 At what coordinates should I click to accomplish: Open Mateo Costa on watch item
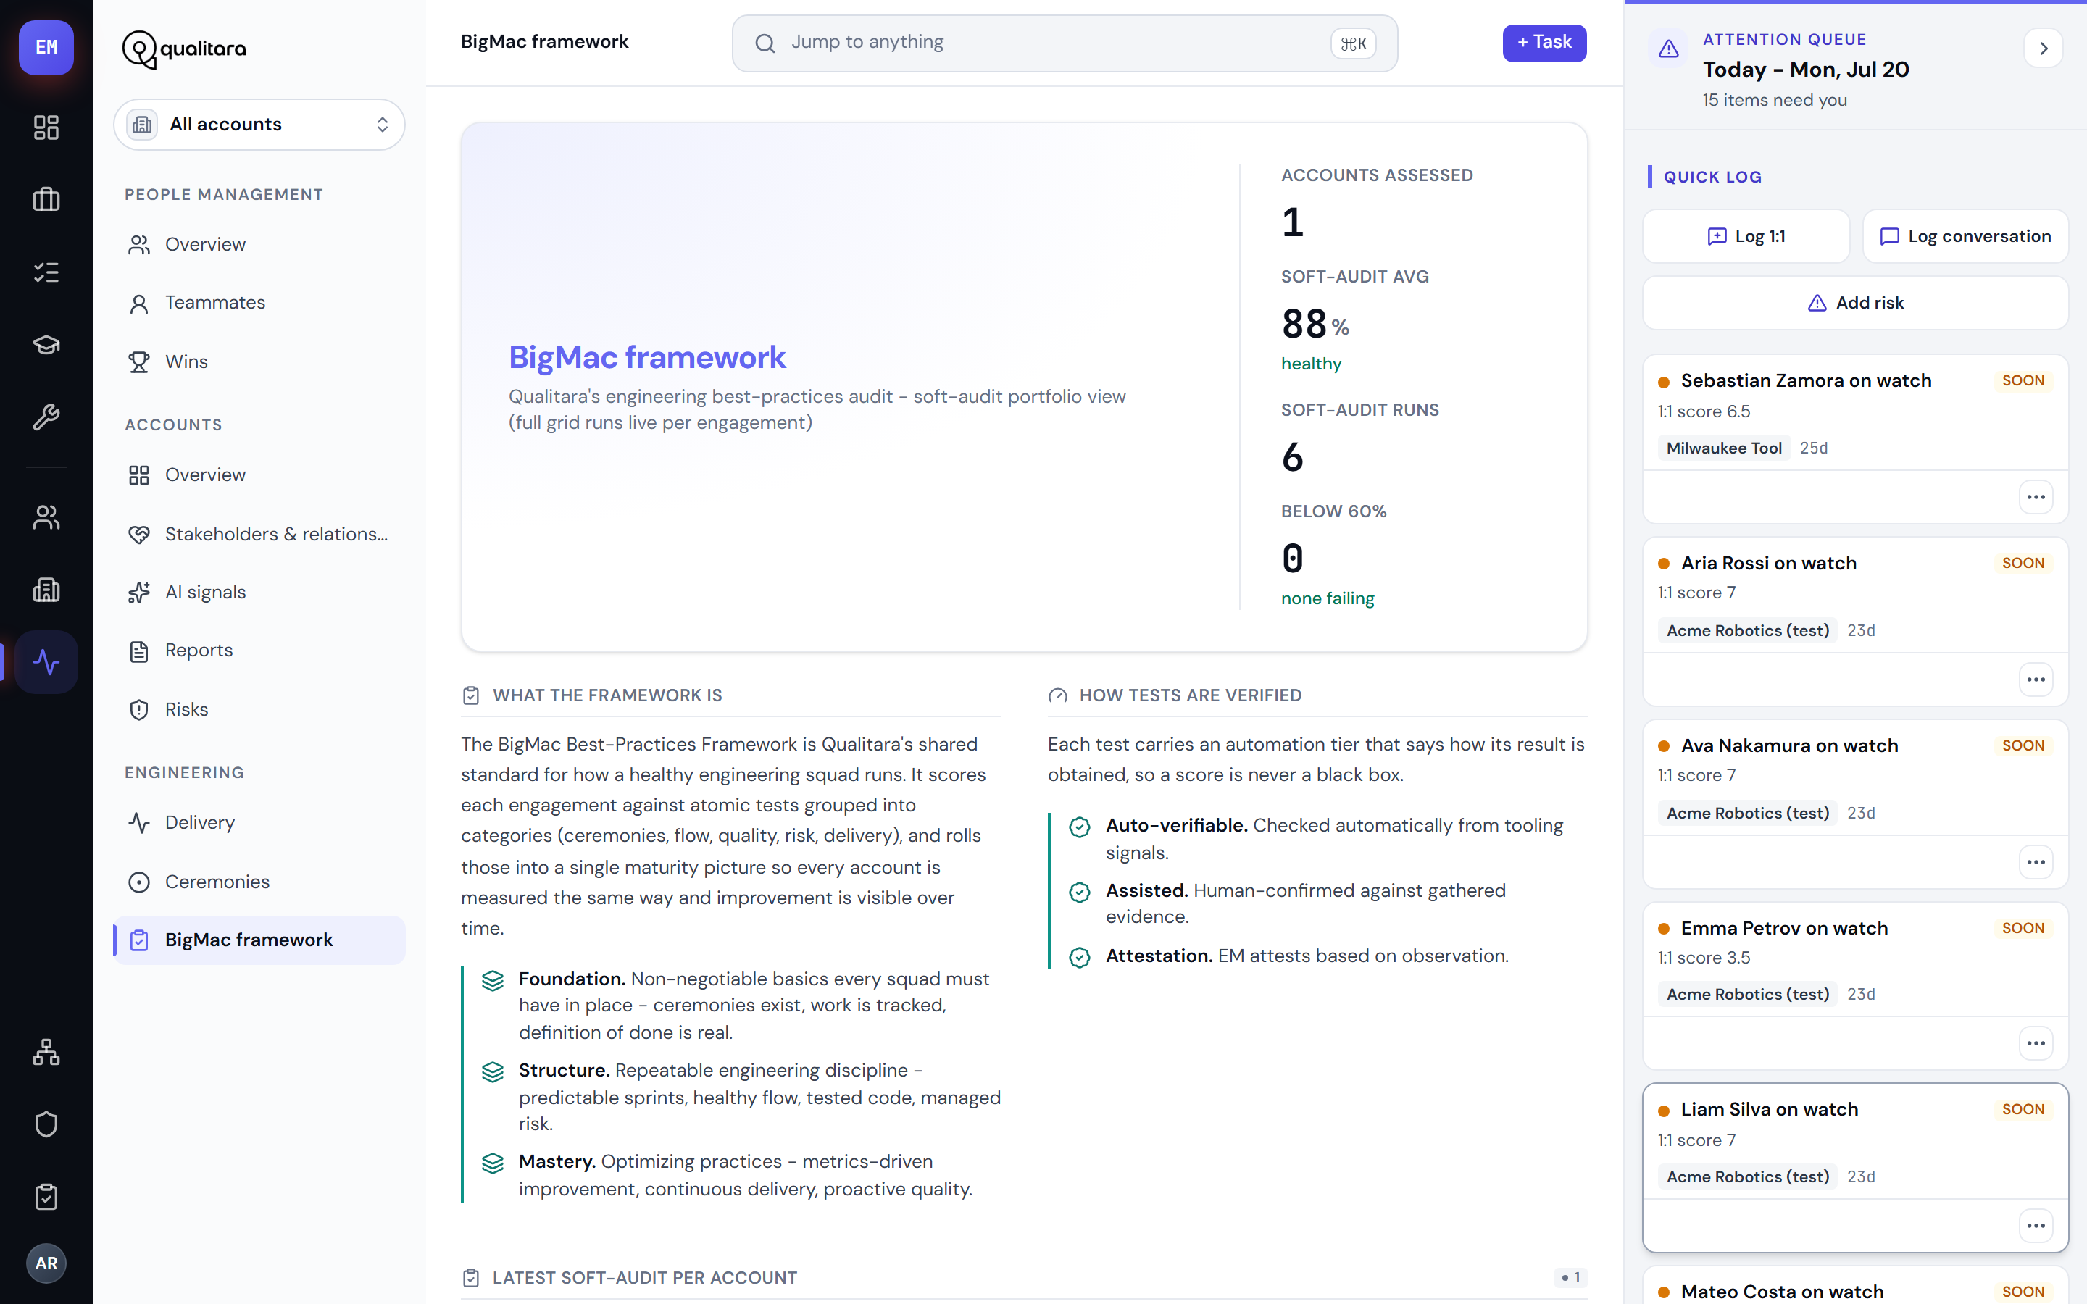[1782, 1292]
